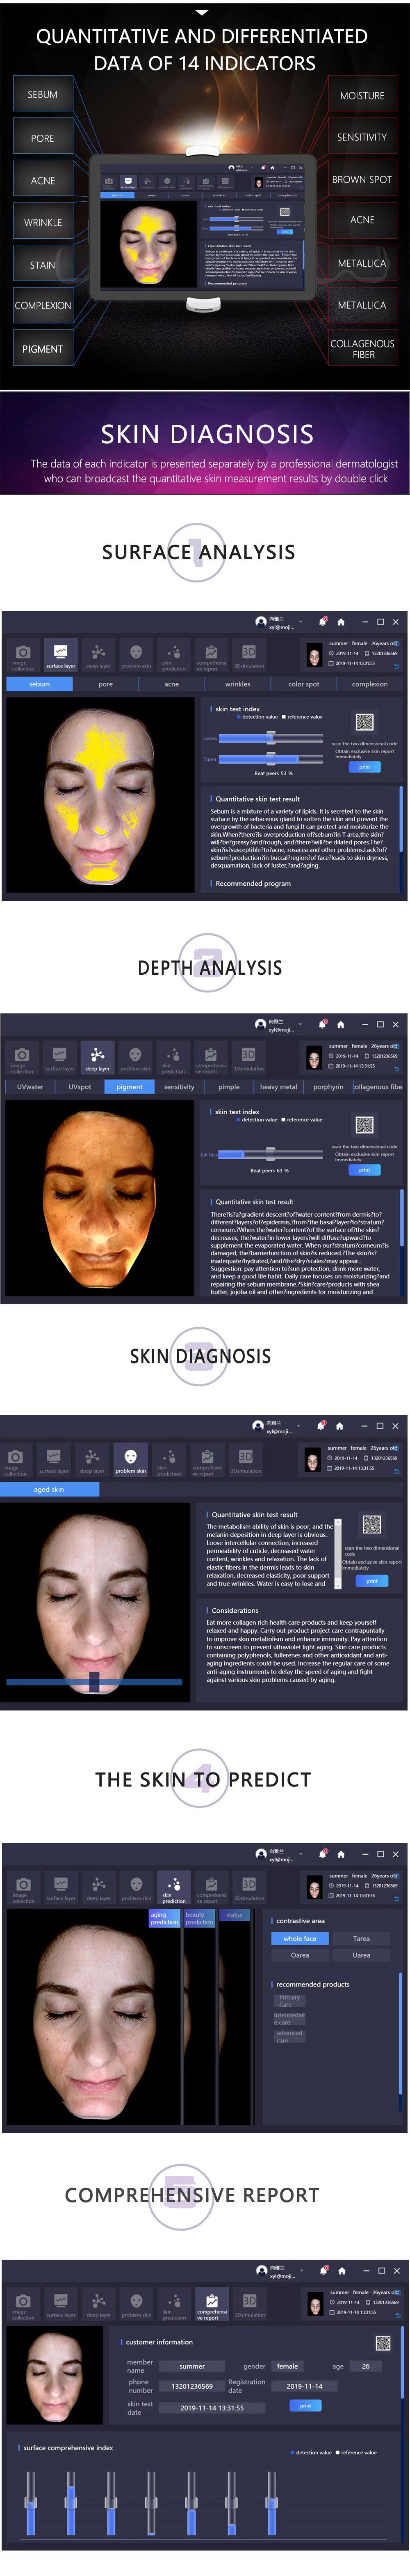
Task: Click the home icon in Skin to Predict window
Action: 340,1854
